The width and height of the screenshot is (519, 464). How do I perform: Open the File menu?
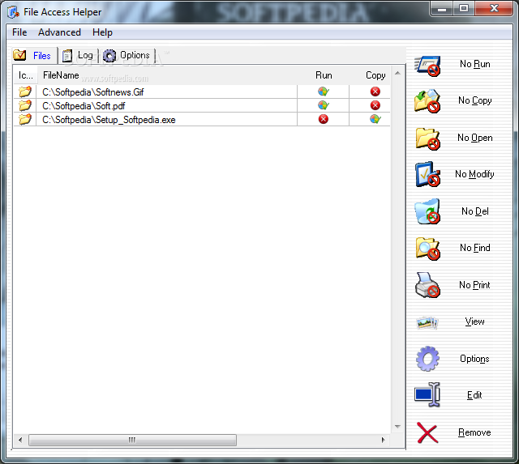click(x=19, y=32)
